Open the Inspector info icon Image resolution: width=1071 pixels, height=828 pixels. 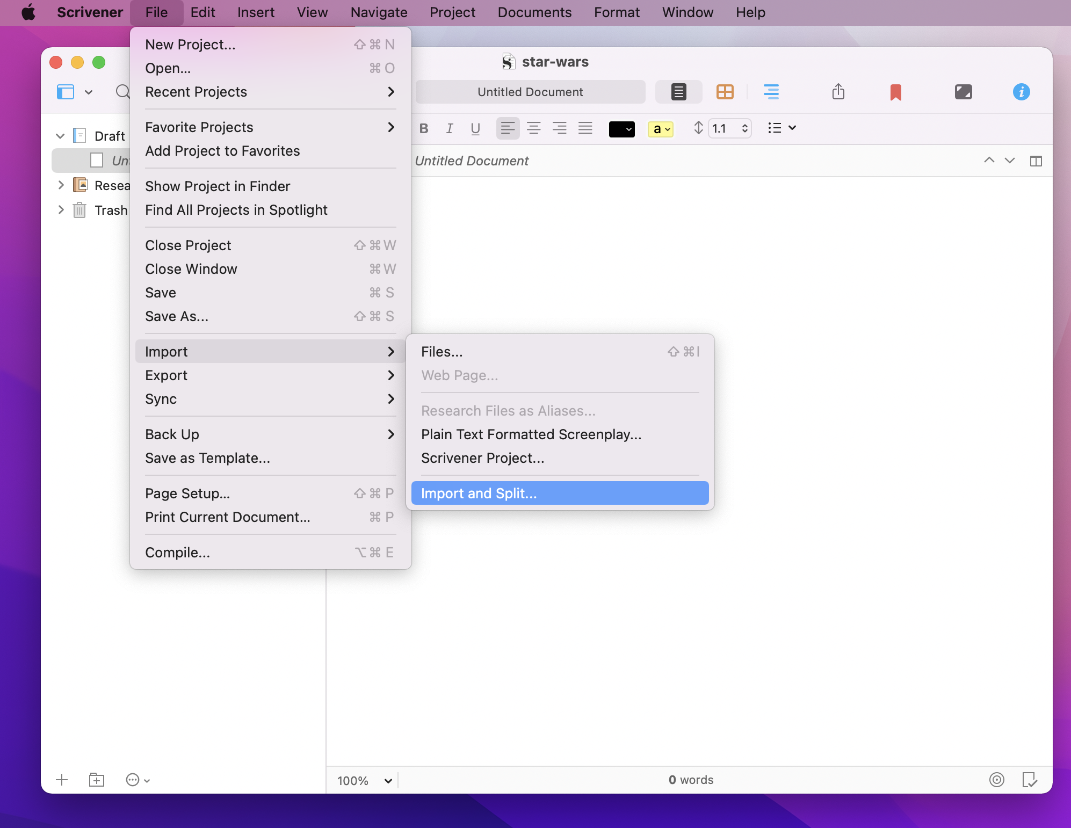pos(1021,92)
